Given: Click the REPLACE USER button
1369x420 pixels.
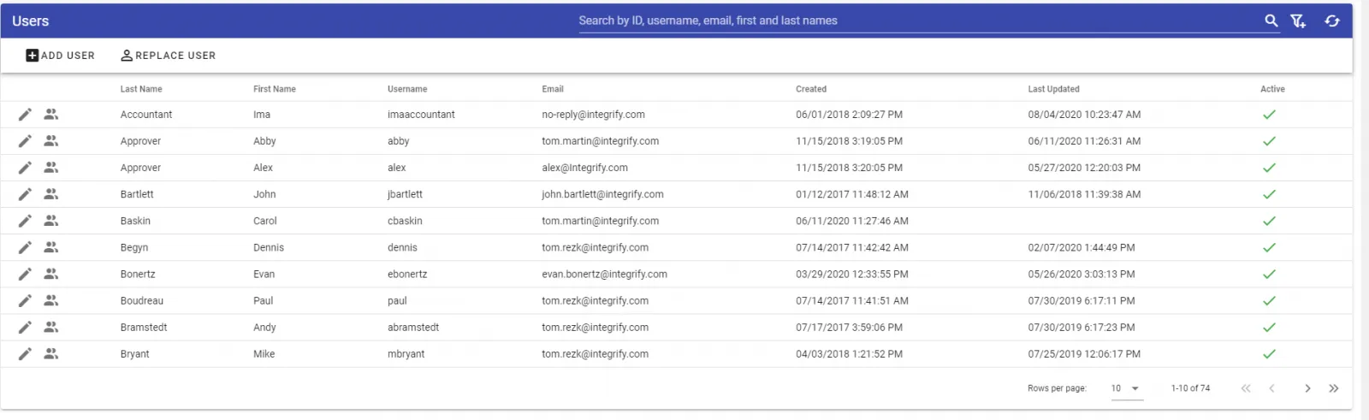Looking at the screenshot, I should pyautogui.click(x=168, y=56).
